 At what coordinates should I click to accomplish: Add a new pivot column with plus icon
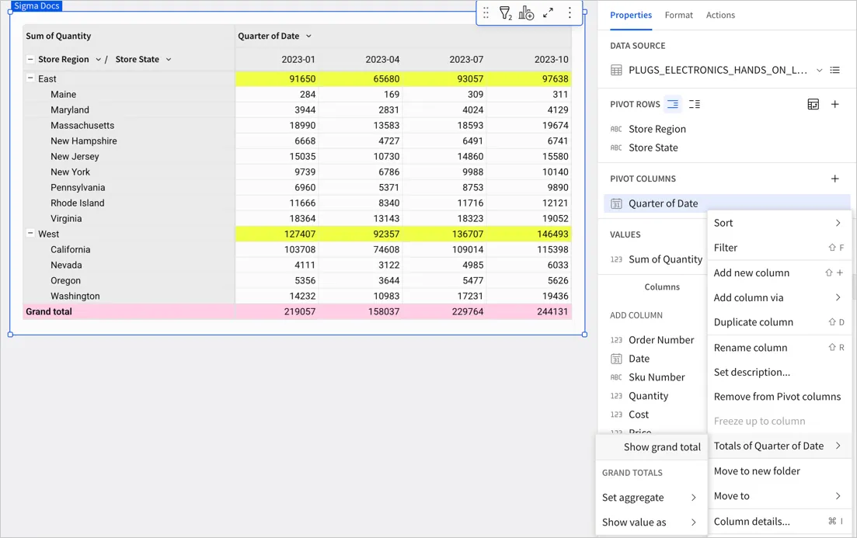[x=834, y=179]
